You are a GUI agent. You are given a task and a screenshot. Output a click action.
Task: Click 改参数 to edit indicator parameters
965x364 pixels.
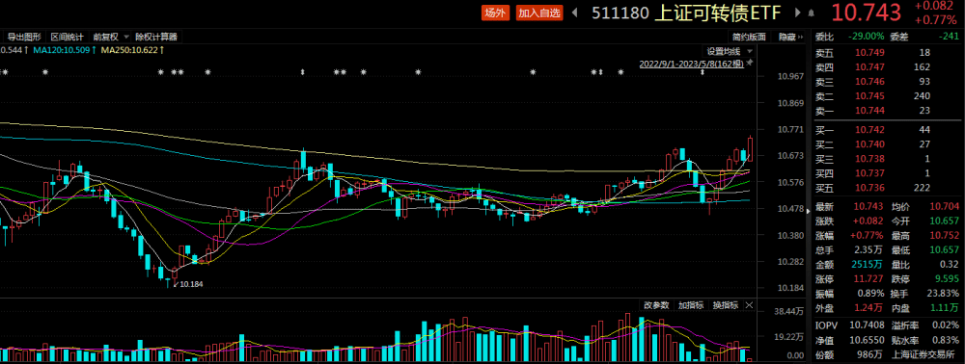[x=656, y=305]
